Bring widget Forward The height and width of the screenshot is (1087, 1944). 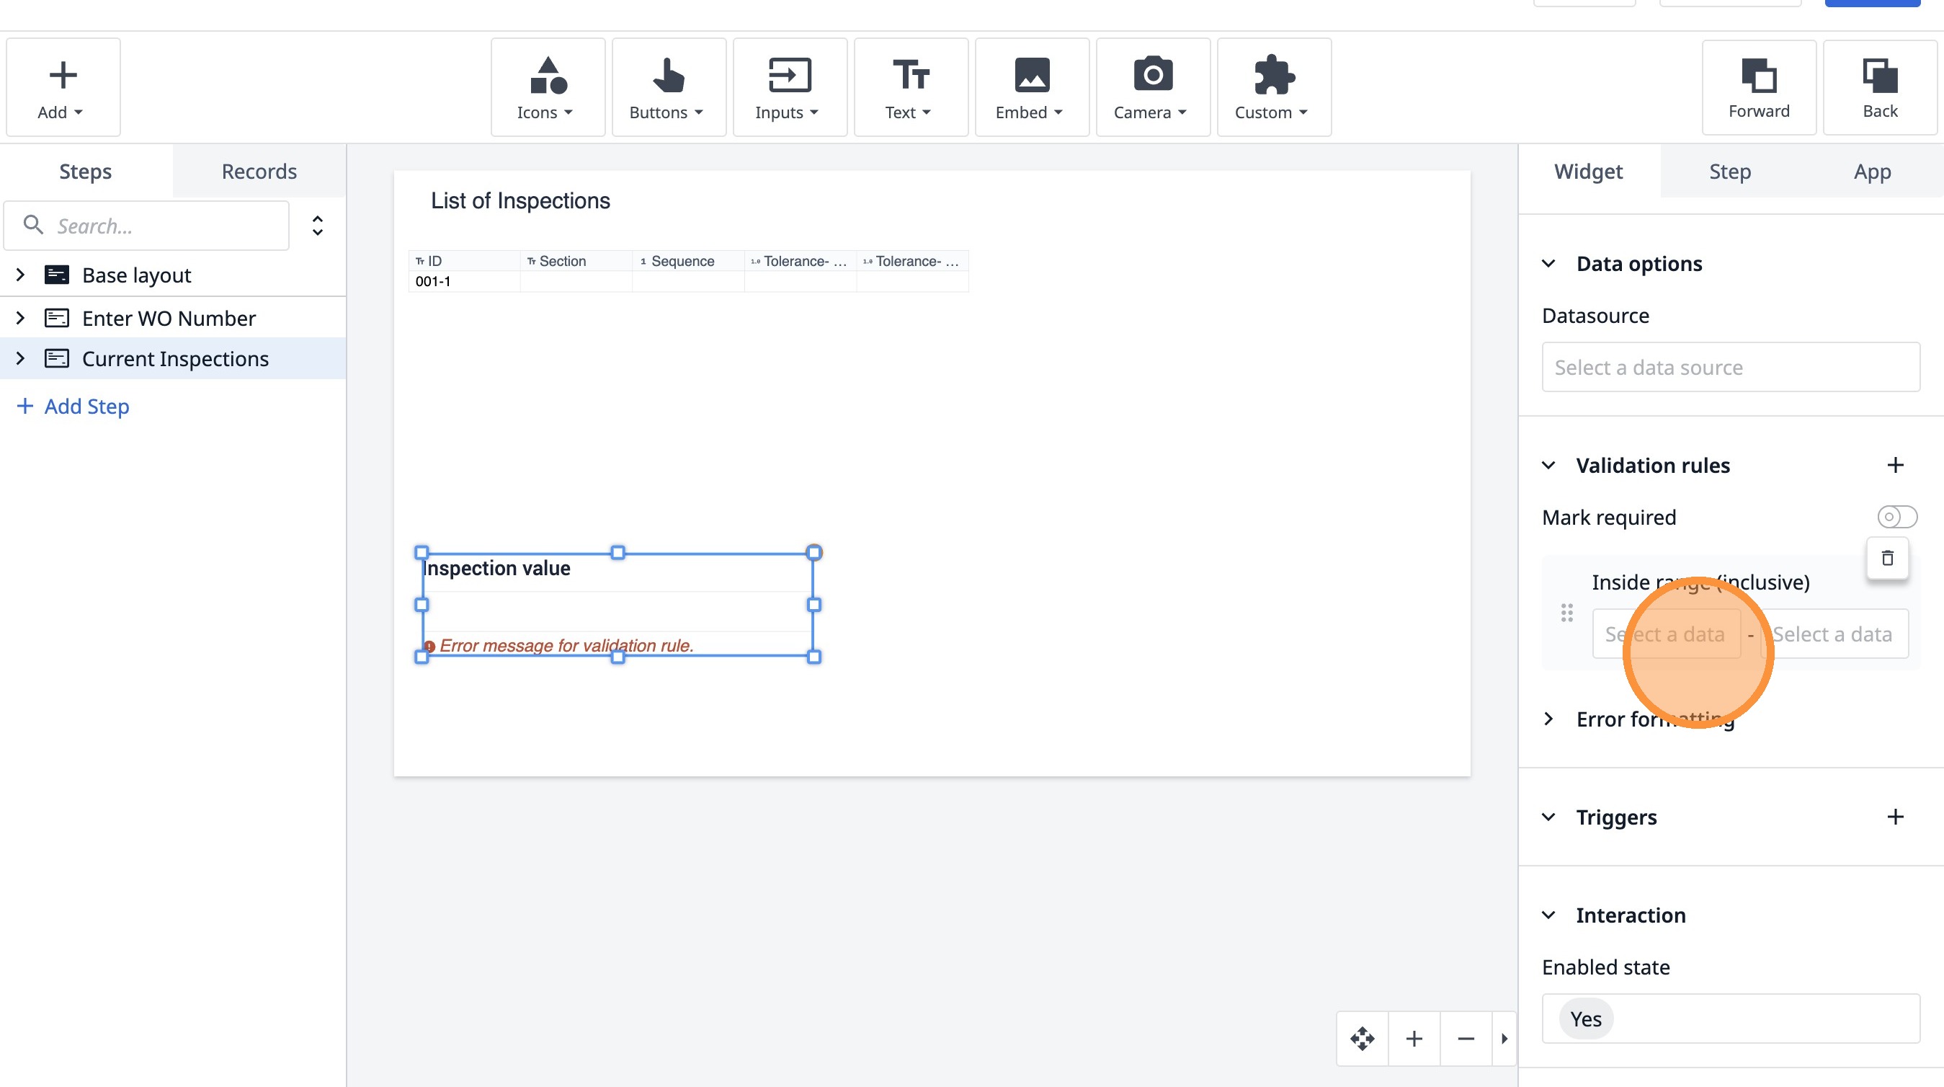(x=1758, y=87)
